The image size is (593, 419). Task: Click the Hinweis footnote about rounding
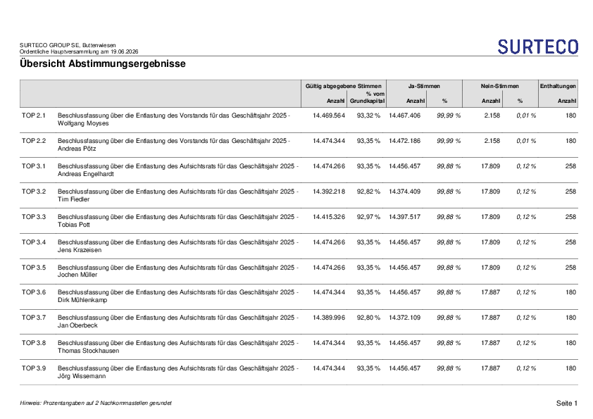click(x=96, y=403)
